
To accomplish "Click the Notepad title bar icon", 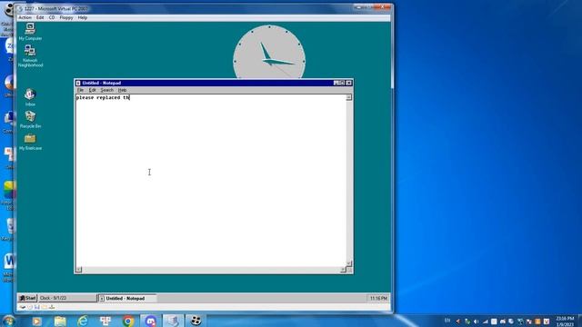I will click(78, 83).
